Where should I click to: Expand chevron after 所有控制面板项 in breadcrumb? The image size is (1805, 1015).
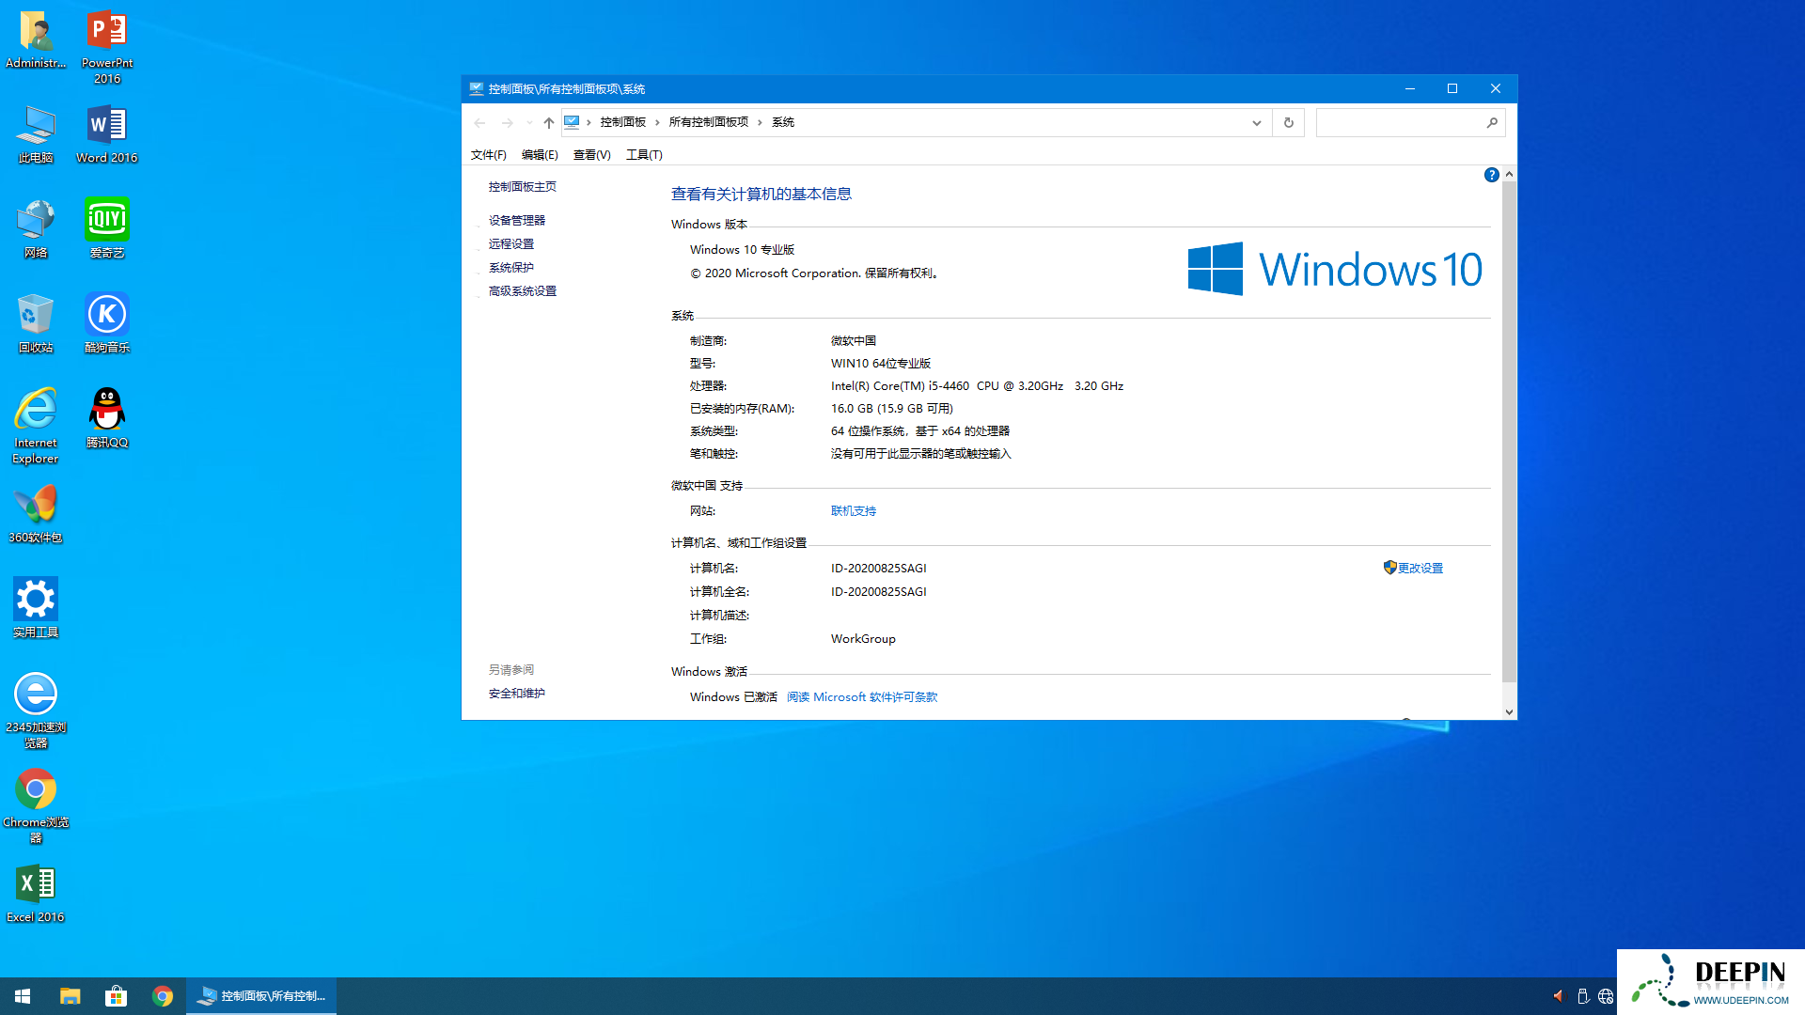(x=760, y=122)
